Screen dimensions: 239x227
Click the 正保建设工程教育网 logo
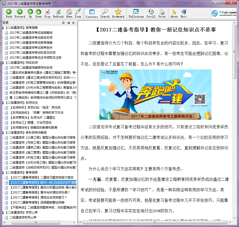pyautogui.click(x=224, y=13)
